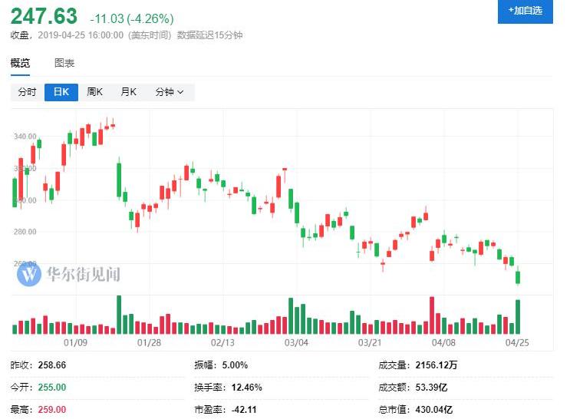Select the 日K daily candlestick view
This screenshot has width=570, height=419.
(61, 92)
